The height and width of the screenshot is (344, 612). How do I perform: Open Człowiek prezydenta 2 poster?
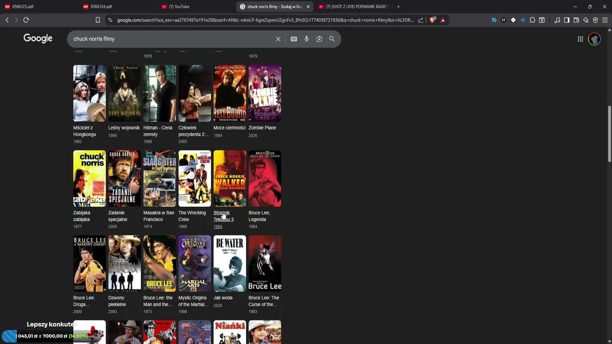pos(195,93)
